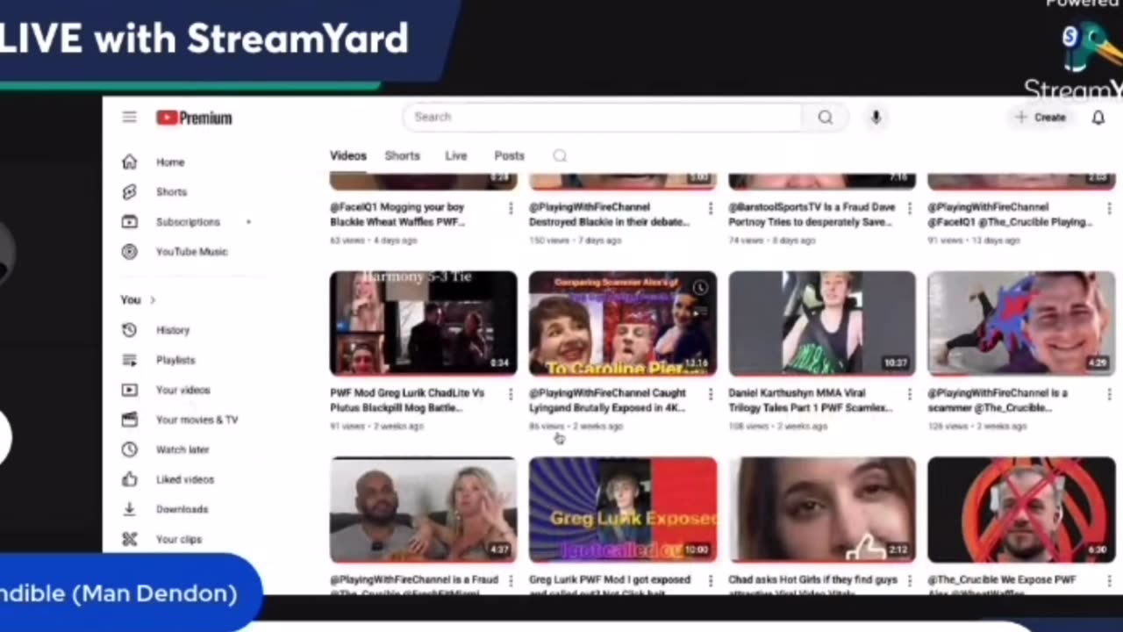The image size is (1123, 632).
Task: Switch to the Shorts tab
Action: pos(402,155)
